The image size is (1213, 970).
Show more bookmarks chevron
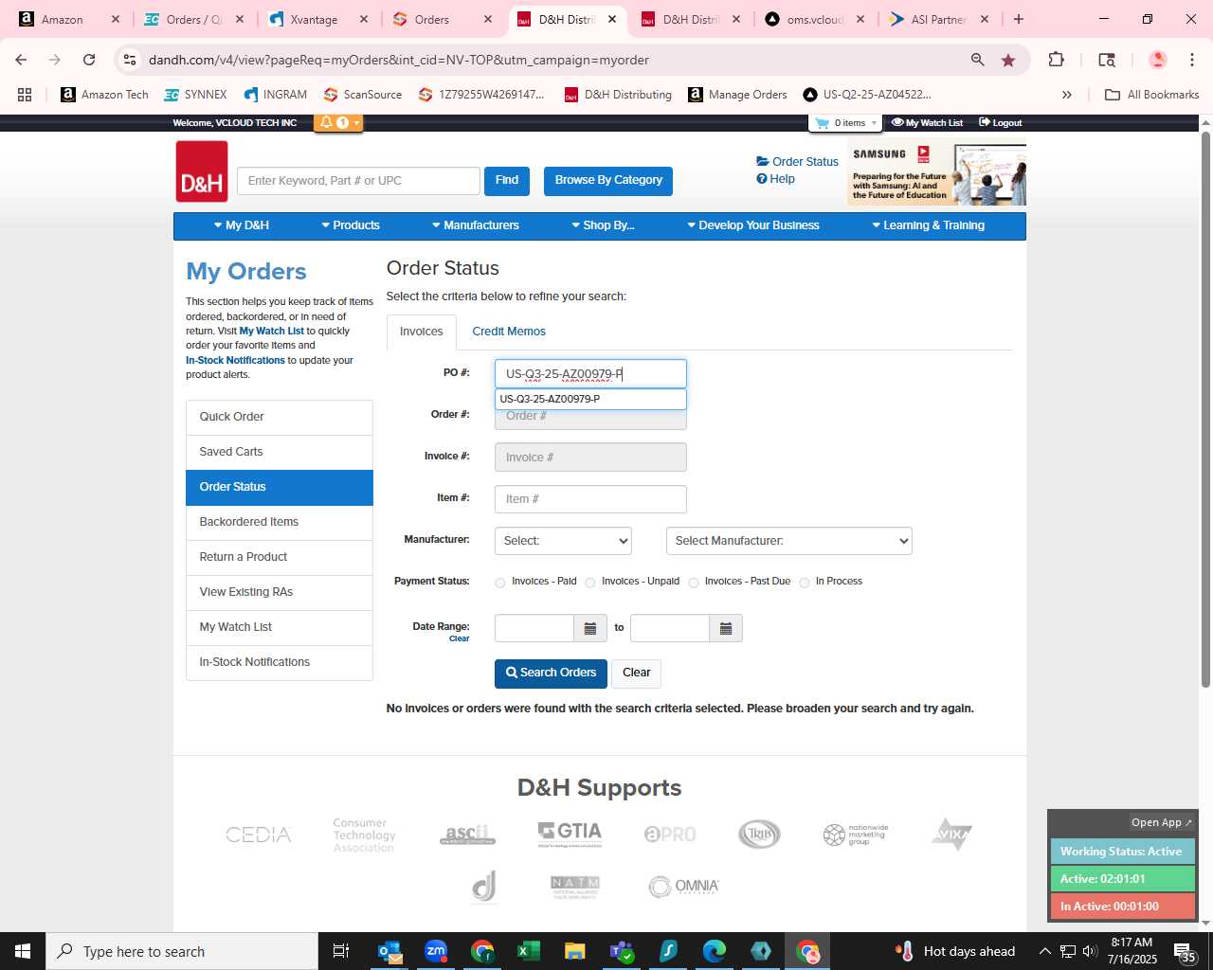(1066, 95)
